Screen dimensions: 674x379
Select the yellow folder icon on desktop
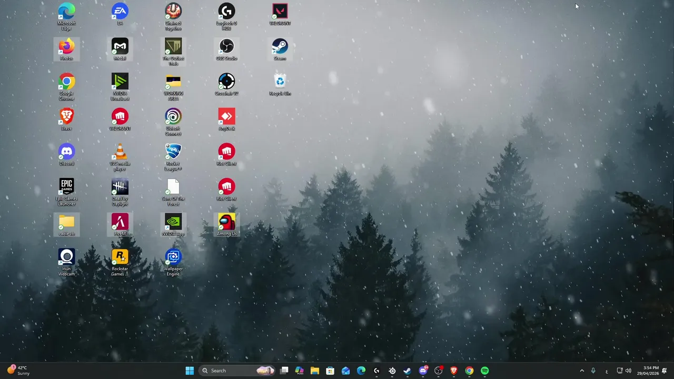(66, 225)
